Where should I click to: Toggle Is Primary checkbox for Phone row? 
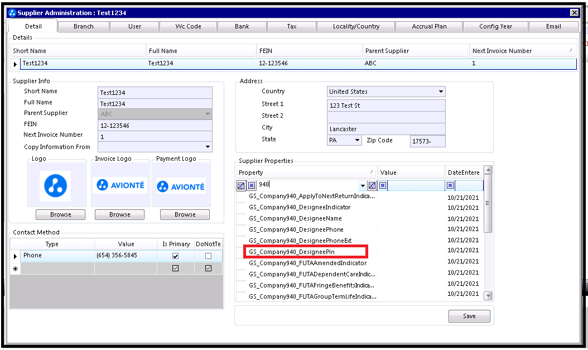click(175, 256)
